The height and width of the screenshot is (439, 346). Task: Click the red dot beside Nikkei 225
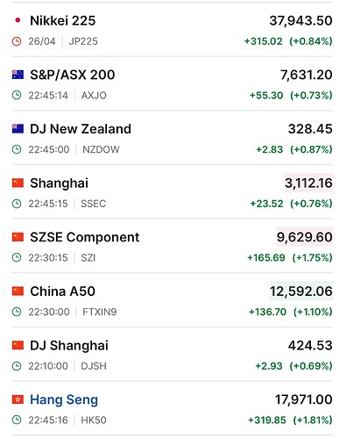pos(18,20)
